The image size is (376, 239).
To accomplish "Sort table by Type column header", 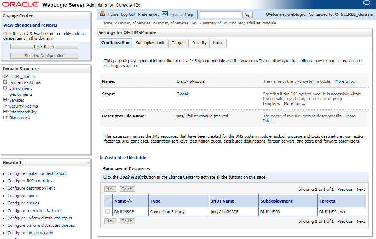I will [155, 201].
